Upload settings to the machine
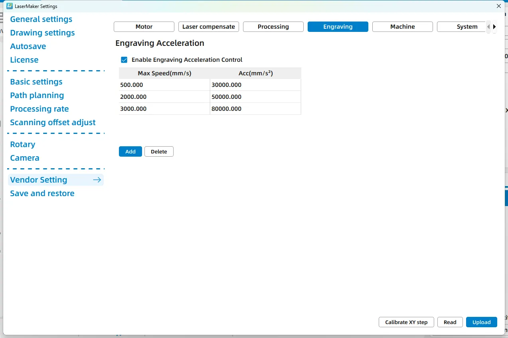508x338 pixels. pos(481,322)
